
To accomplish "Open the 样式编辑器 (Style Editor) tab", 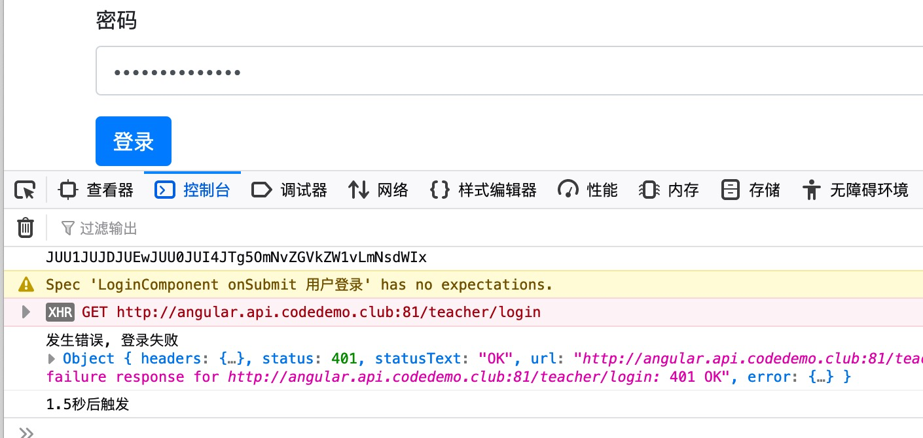I will pyautogui.click(x=483, y=190).
